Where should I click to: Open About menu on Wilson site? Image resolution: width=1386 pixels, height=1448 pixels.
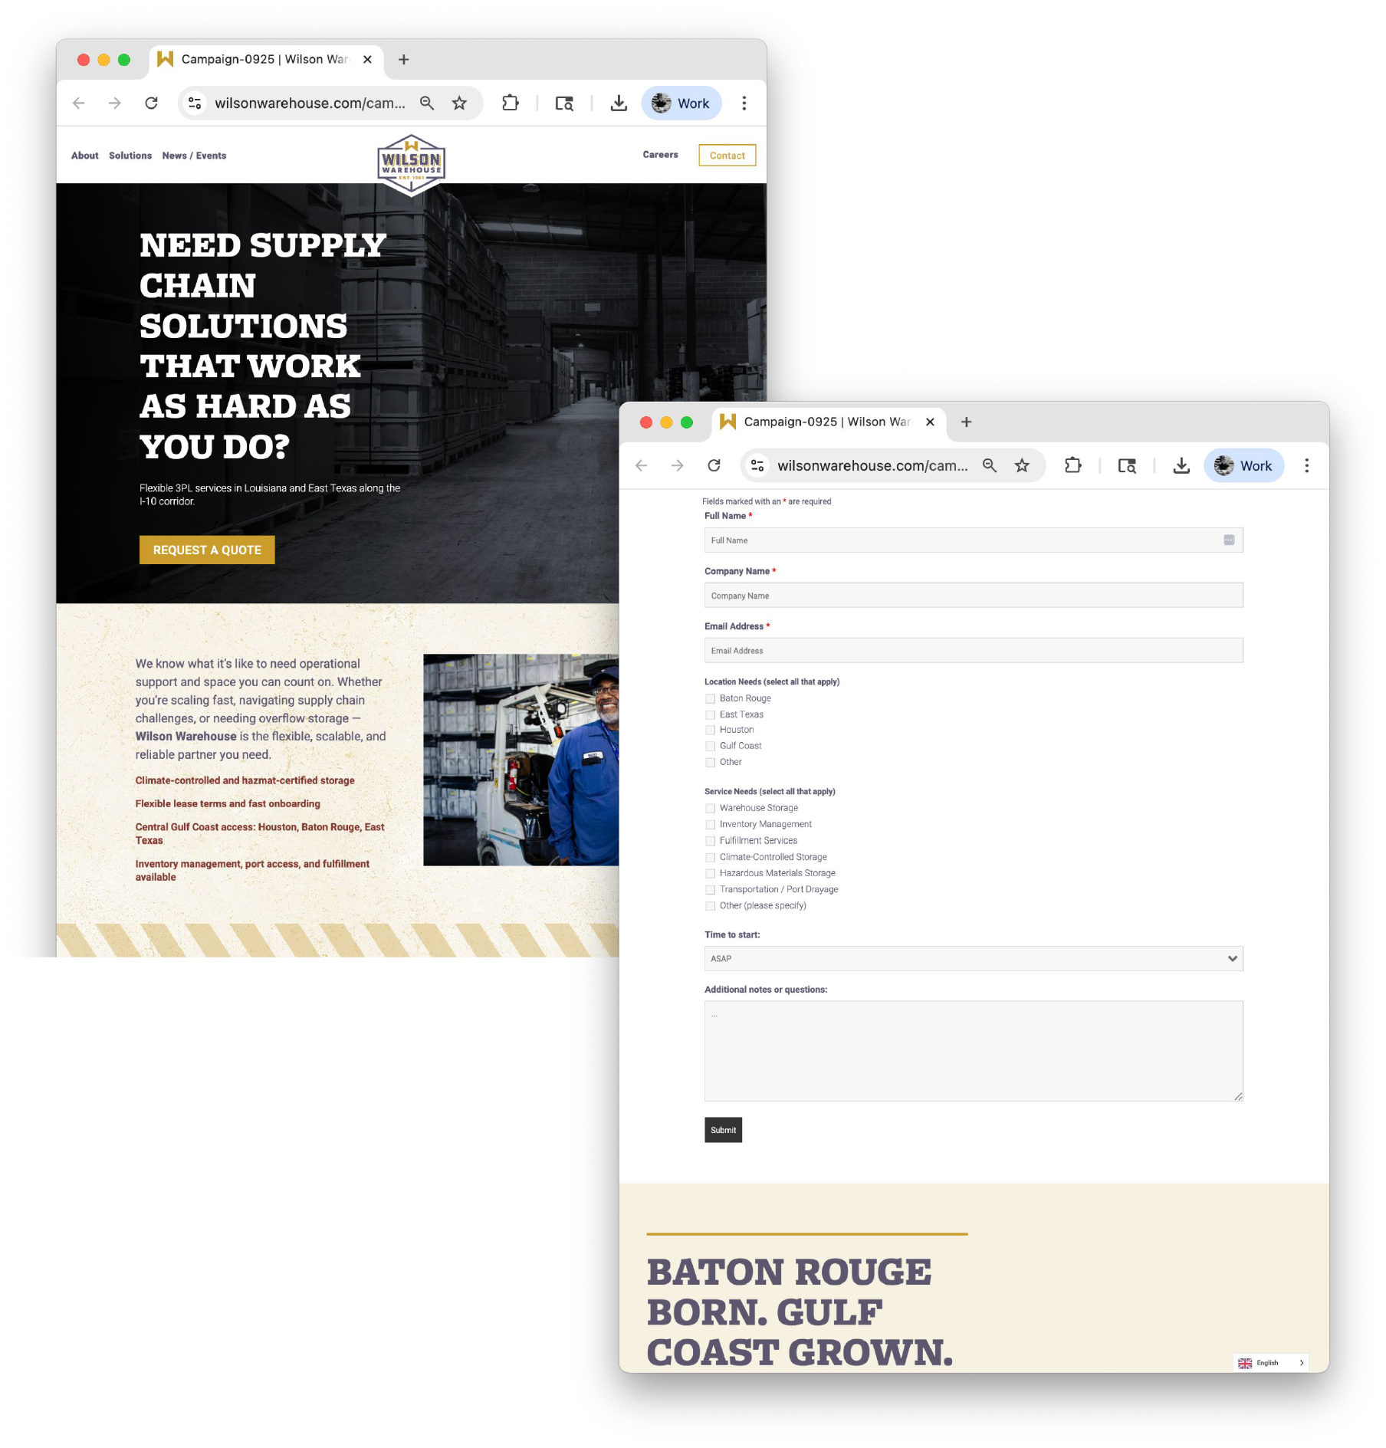tap(85, 156)
